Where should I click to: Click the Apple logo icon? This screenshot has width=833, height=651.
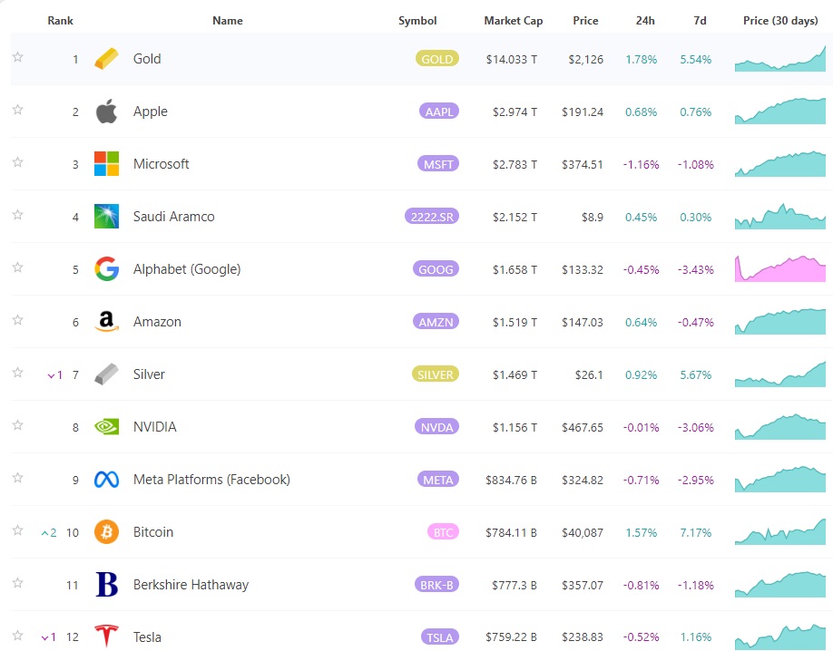point(107,112)
